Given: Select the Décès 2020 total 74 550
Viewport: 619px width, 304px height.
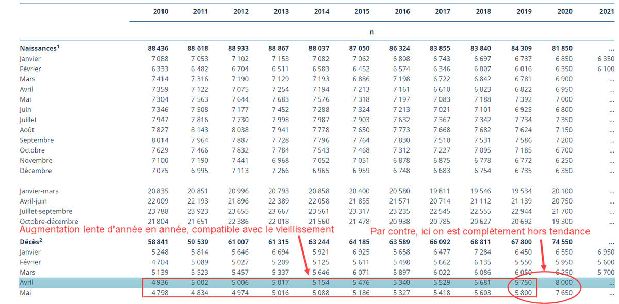Looking at the screenshot, I should (562, 242).
